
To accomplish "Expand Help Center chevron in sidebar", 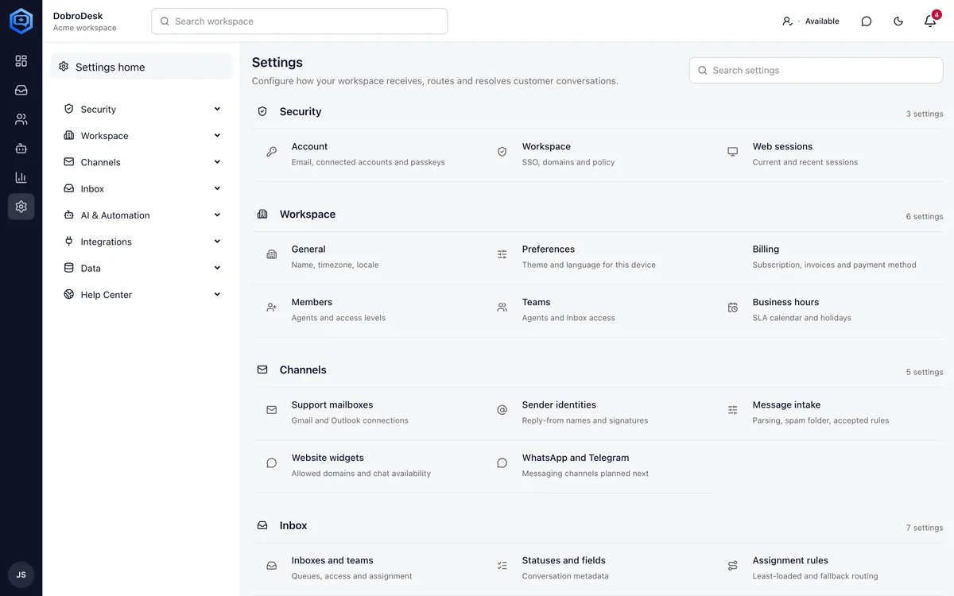I will (217, 294).
